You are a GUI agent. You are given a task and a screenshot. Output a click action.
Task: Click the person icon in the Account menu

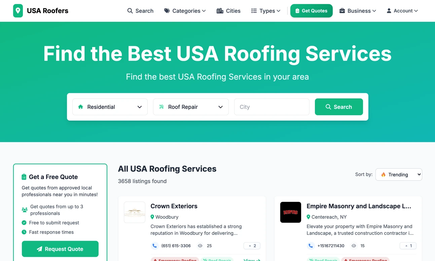pyautogui.click(x=389, y=11)
